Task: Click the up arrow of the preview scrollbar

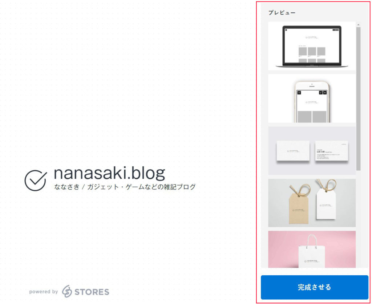Action: pyautogui.click(x=358, y=25)
